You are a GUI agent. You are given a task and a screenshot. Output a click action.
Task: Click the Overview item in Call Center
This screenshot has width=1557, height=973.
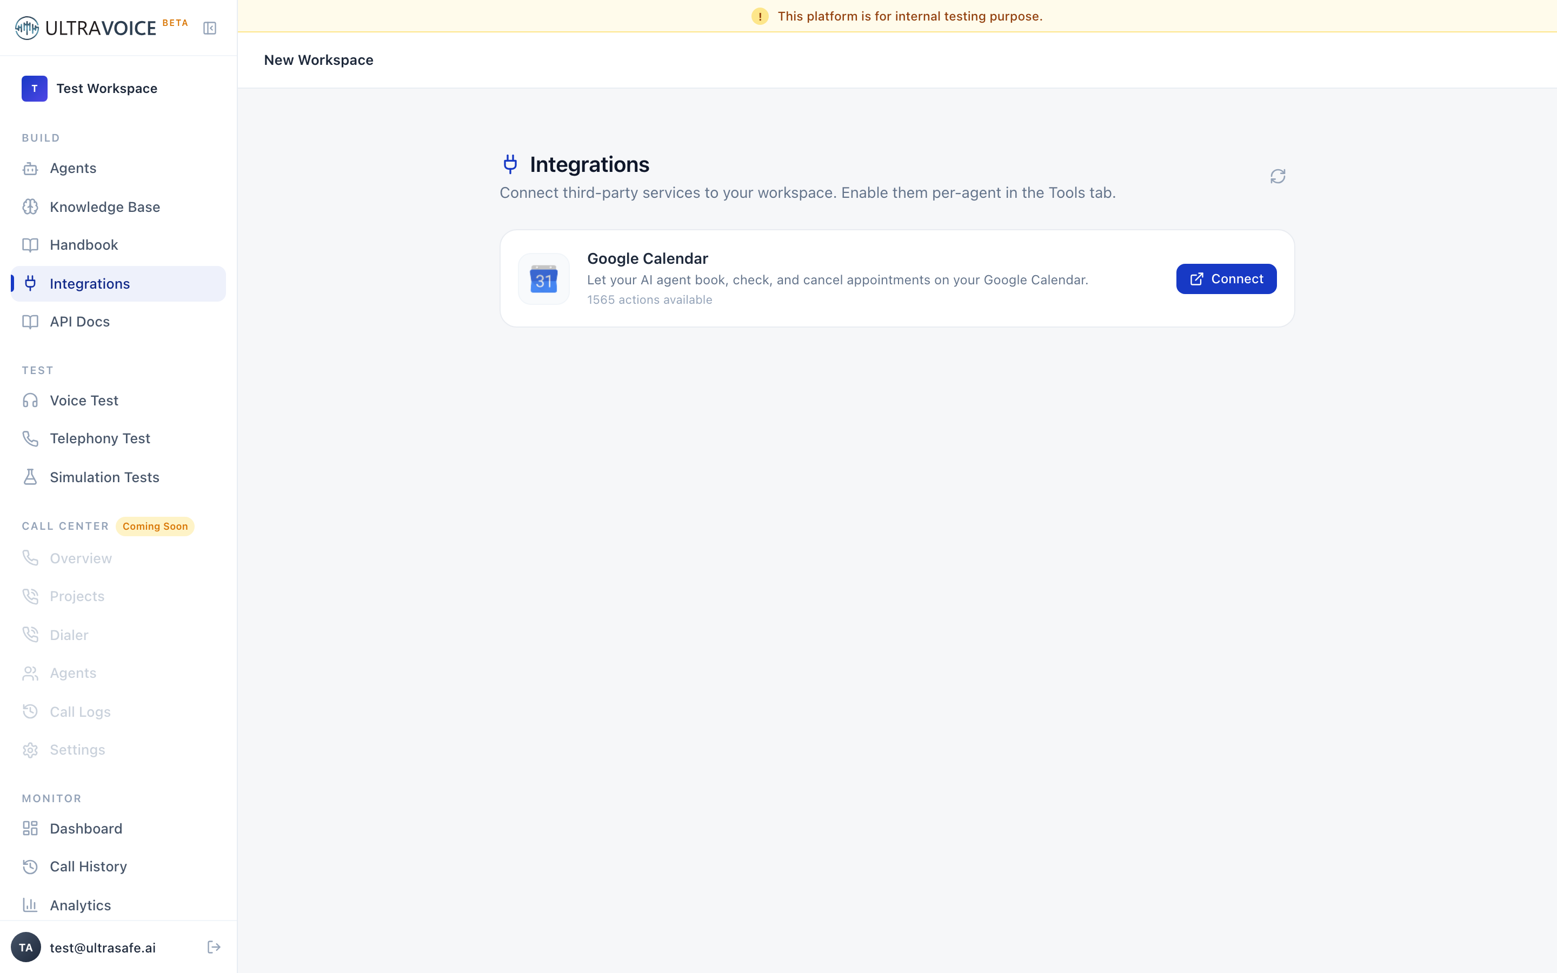118,558
